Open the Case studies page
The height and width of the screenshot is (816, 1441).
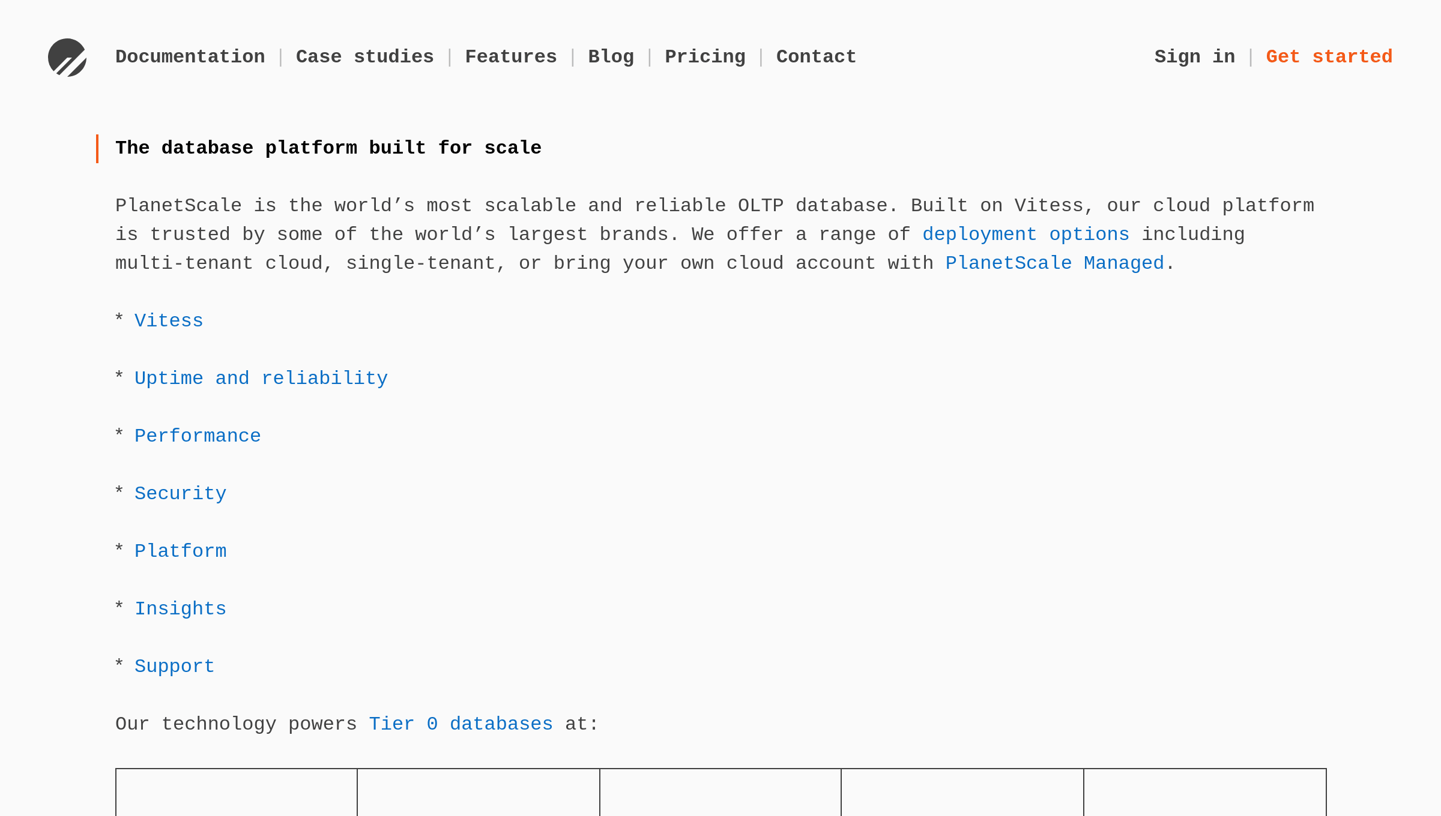[365, 56]
